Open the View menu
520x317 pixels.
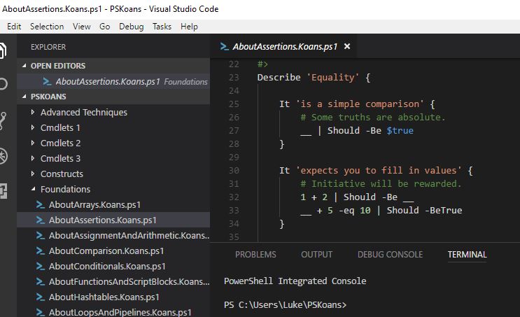pyautogui.click(x=82, y=27)
